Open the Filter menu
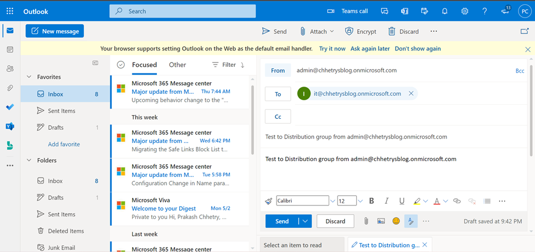Viewport: 535px width, 252px height. (224, 65)
